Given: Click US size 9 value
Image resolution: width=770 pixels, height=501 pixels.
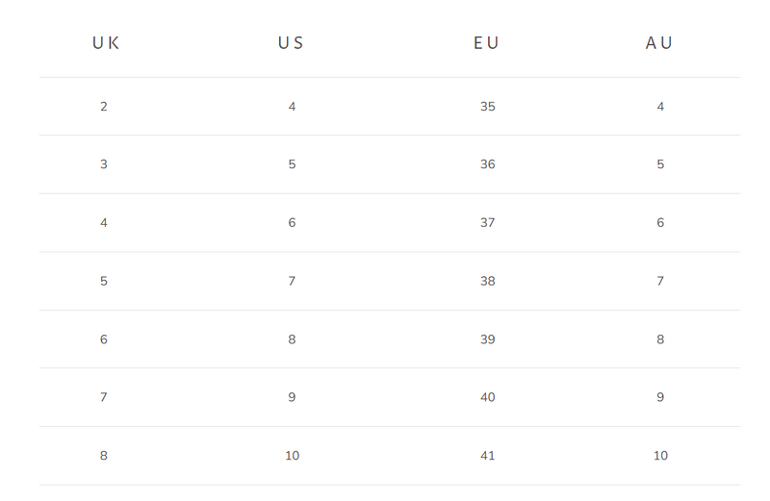Looking at the screenshot, I should point(292,397).
